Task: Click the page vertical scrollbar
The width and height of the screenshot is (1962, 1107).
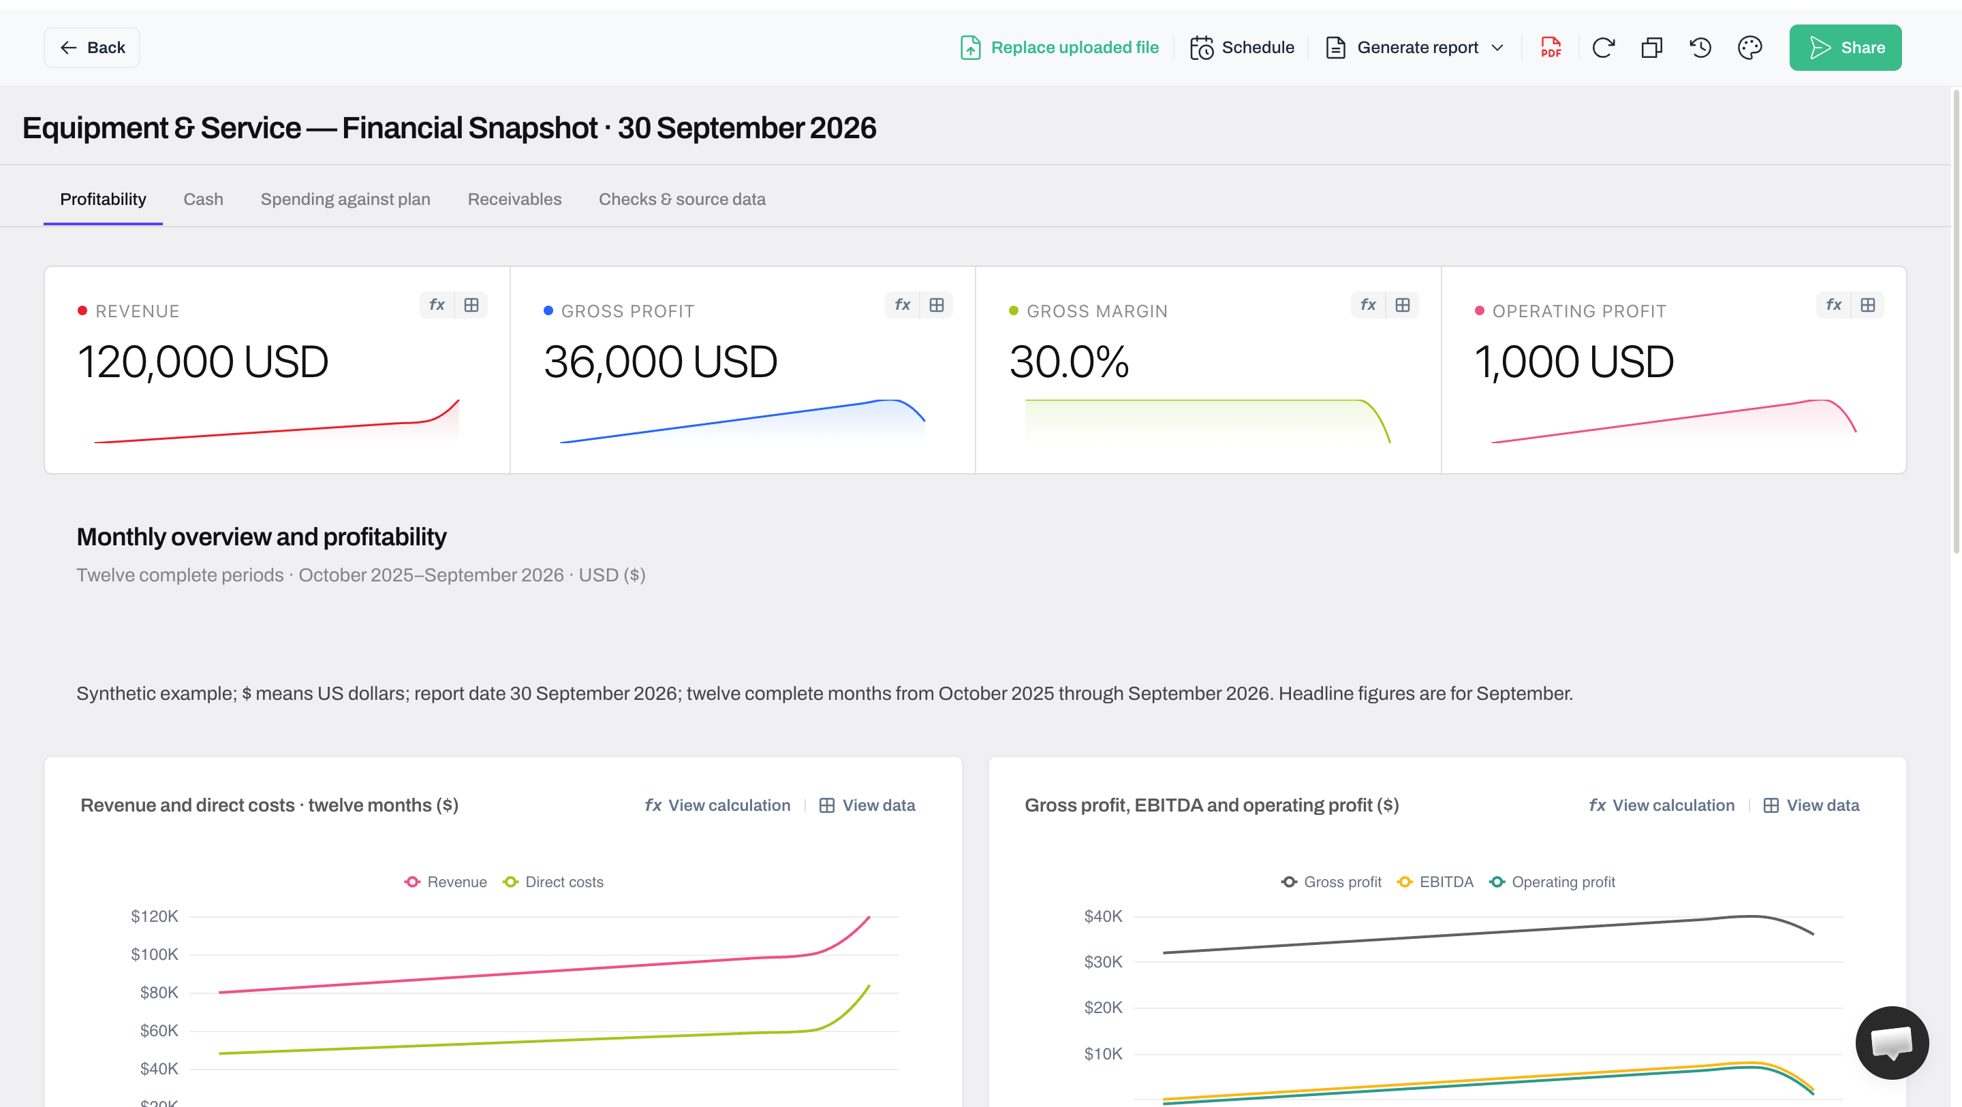Action: [1955, 320]
